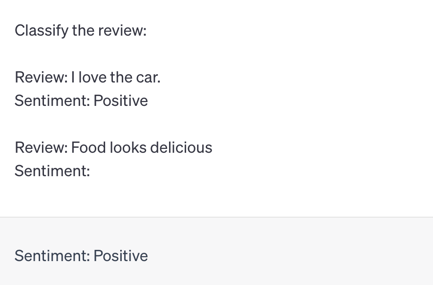Screen dimensions: 433x285
Task: Click the word 'car.' in the first review
Action: 148,78
